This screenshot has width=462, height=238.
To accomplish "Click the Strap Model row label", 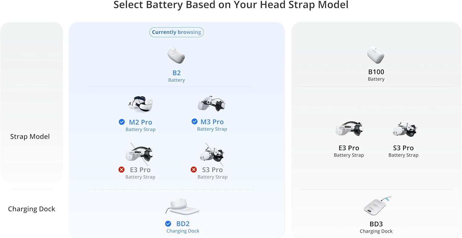I will (30, 137).
